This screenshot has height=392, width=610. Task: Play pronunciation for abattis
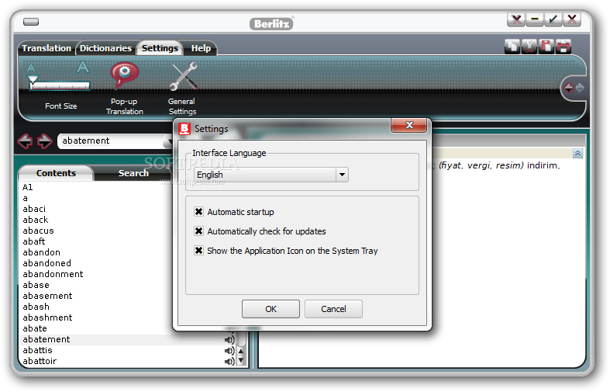(x=229, y=351)
